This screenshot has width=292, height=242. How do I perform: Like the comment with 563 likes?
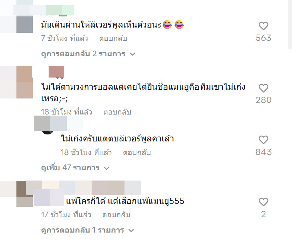[x=263, y=26]
